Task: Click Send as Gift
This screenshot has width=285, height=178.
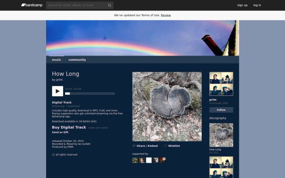Action: 60,132
